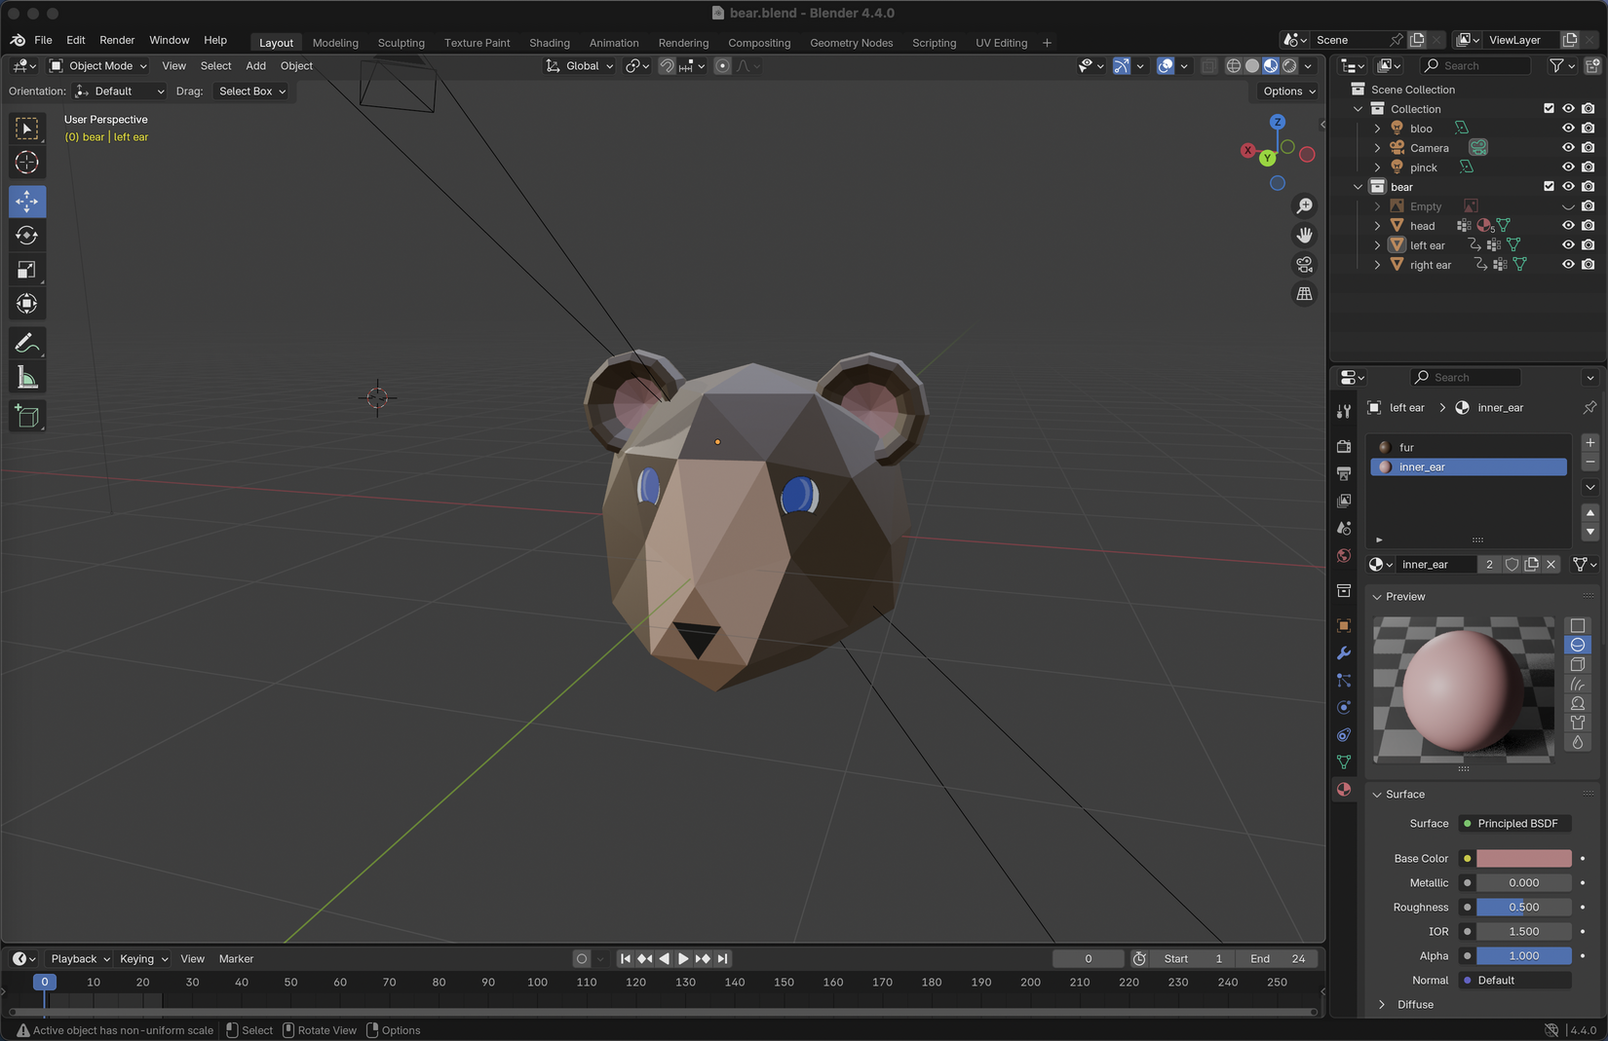Switch to rendered viewport shading
Image resolution: width=1608 pixels, height=1041 pixels.
coord(1289,66)
